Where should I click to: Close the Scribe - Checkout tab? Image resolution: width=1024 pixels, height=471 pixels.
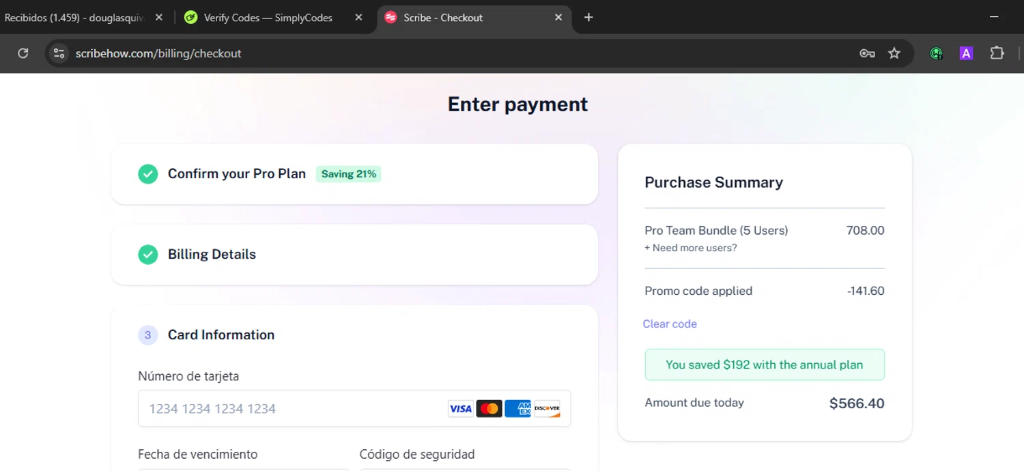point(558,18)
